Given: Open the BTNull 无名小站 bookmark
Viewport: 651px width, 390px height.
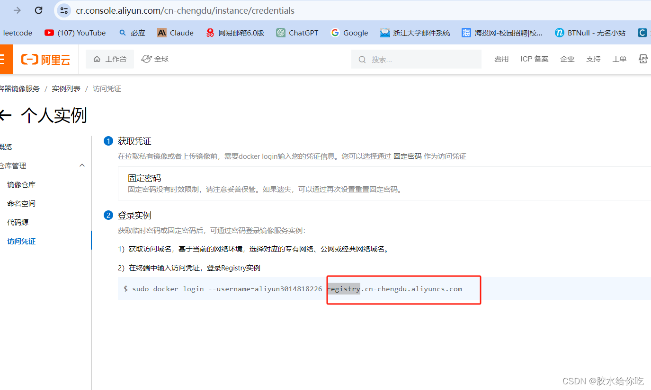Looking at the screenshot, I should click(x=590, y=33).
